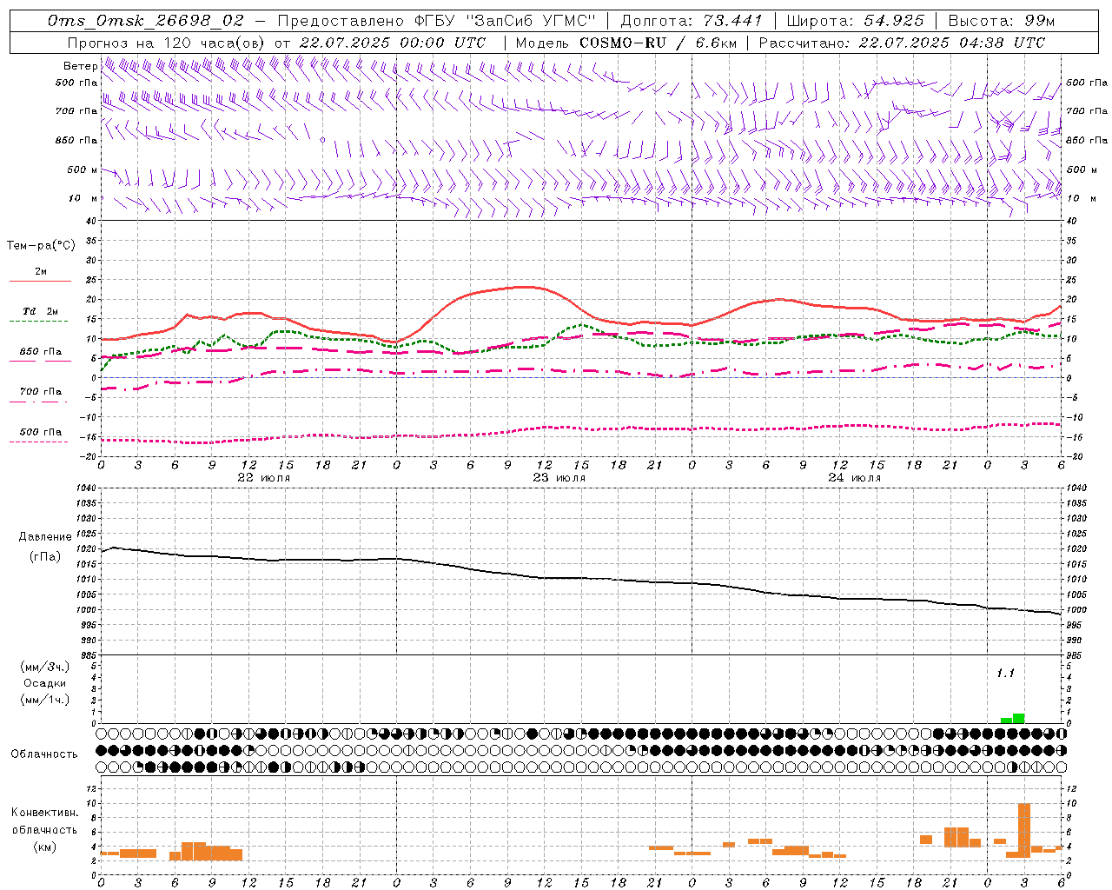Click the Давление pressure panel label
This screenshot has height=890, width=1112.
(x=45, y=537)
